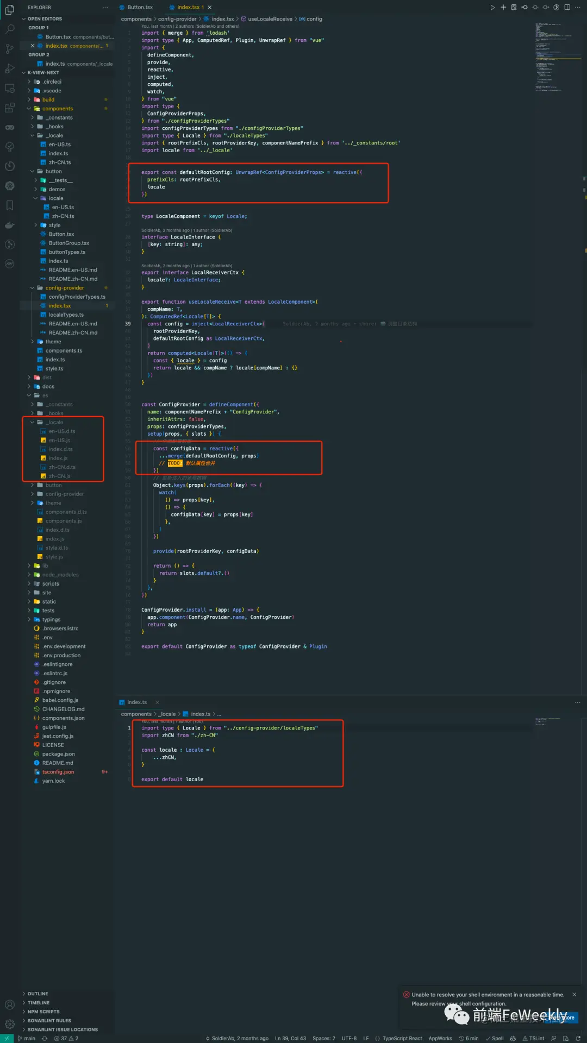Switch to the Button.tsx editor tab
The width and height of the screenshot is (587, 1043).
coord(140,7)
